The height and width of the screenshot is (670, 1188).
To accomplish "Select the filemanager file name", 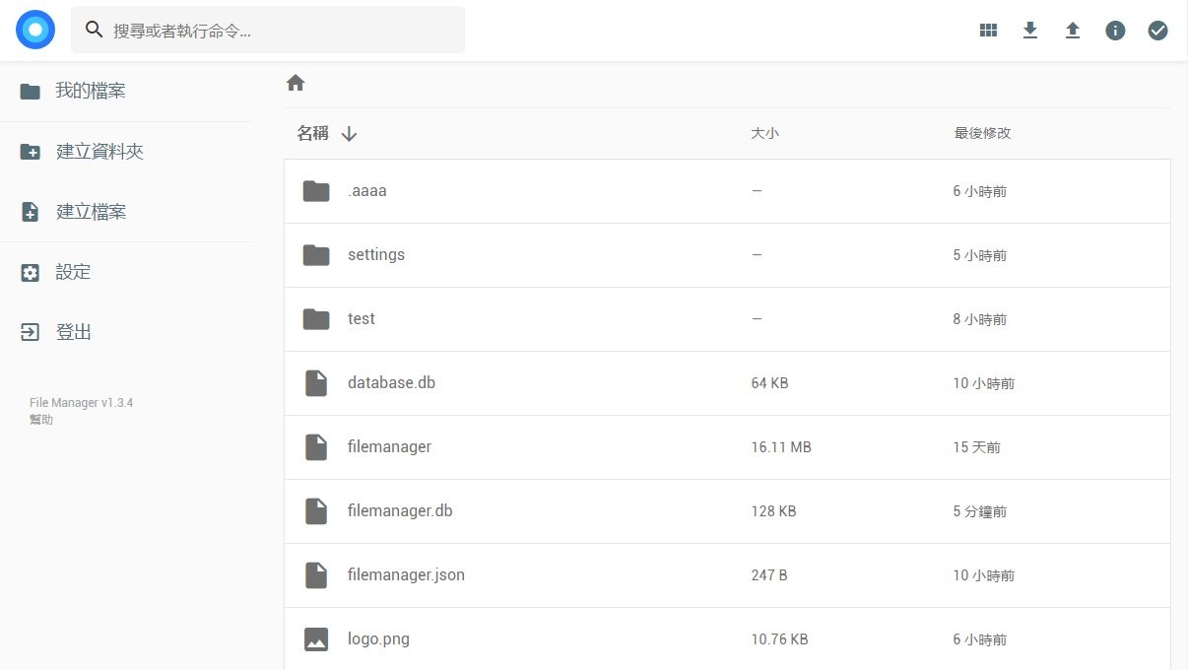I will coord(389,446).
